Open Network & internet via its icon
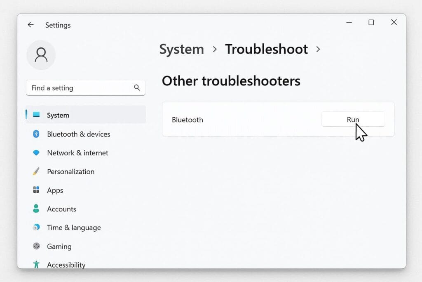The width and height of the screenshot is (422, 282). tap(36, 153)
